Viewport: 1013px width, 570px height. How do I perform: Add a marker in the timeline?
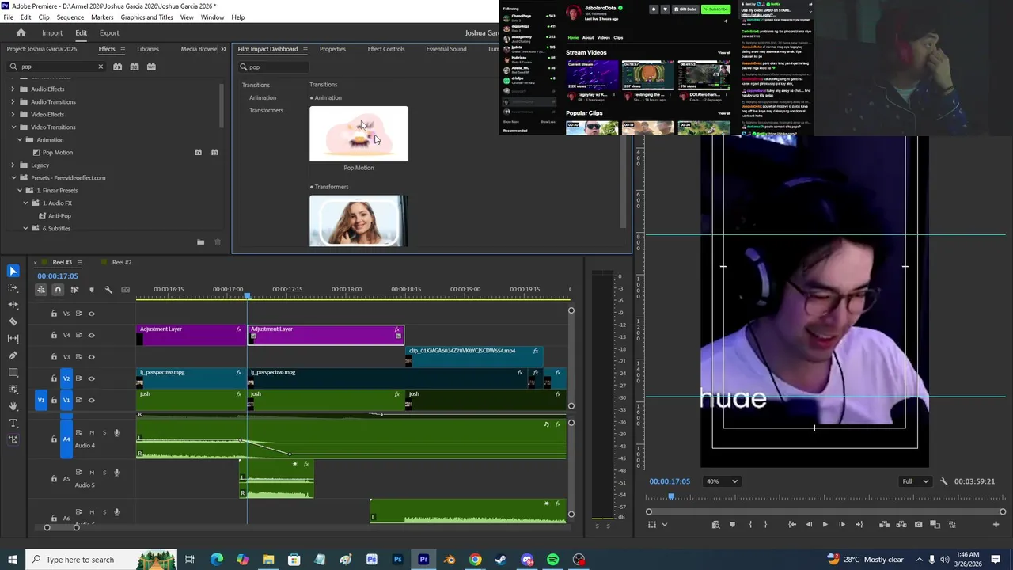pyautogui.click(x=91, y=290)
